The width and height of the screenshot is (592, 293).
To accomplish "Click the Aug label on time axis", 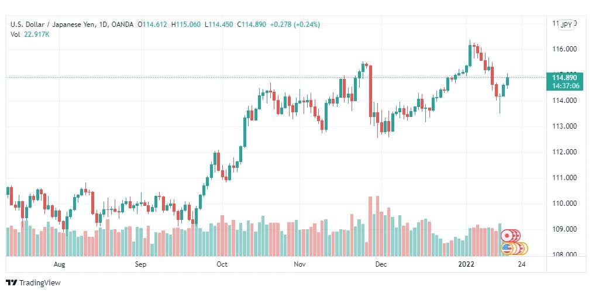I will coord(59,264).
